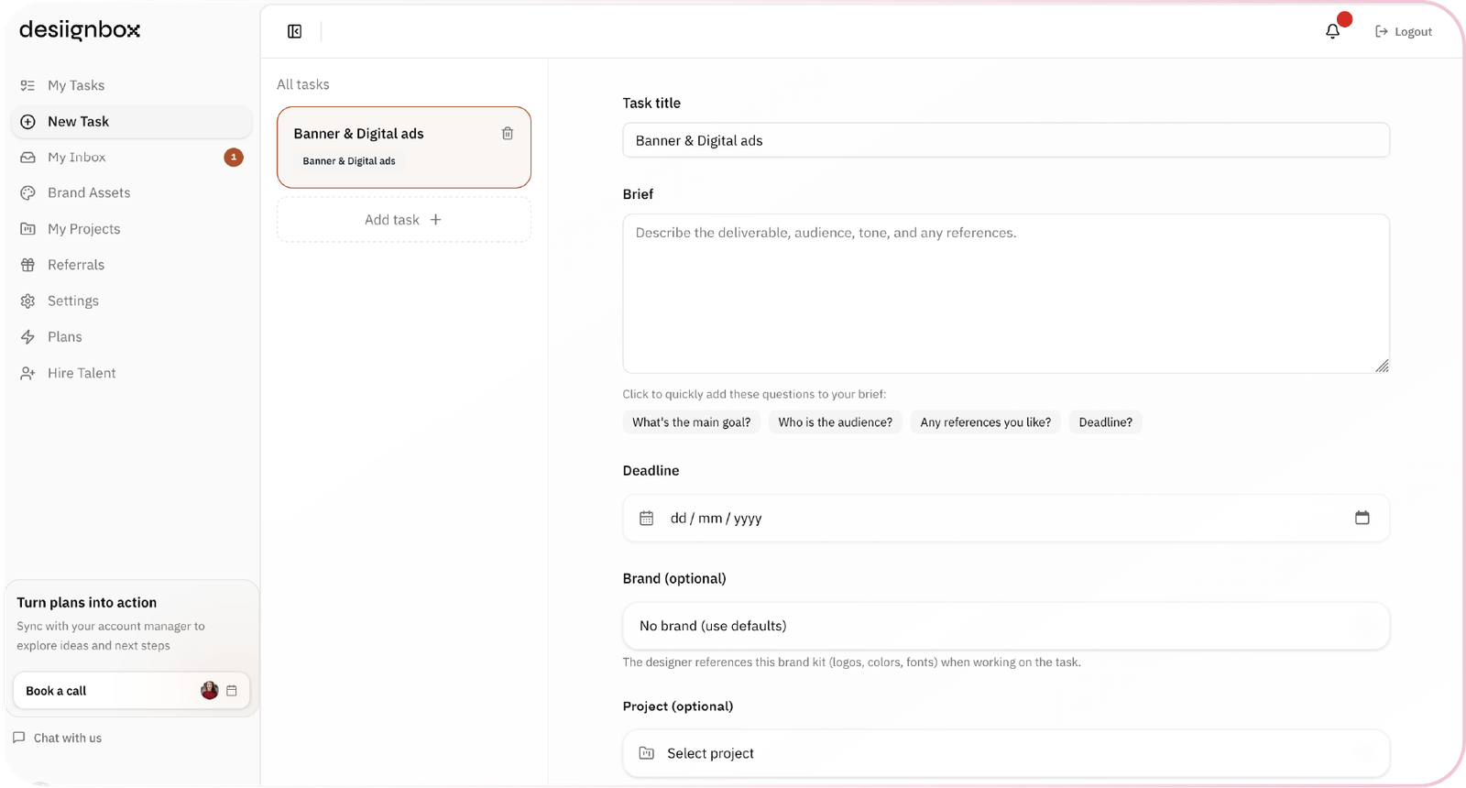Click the Plans lightning bolt icon

27,337
